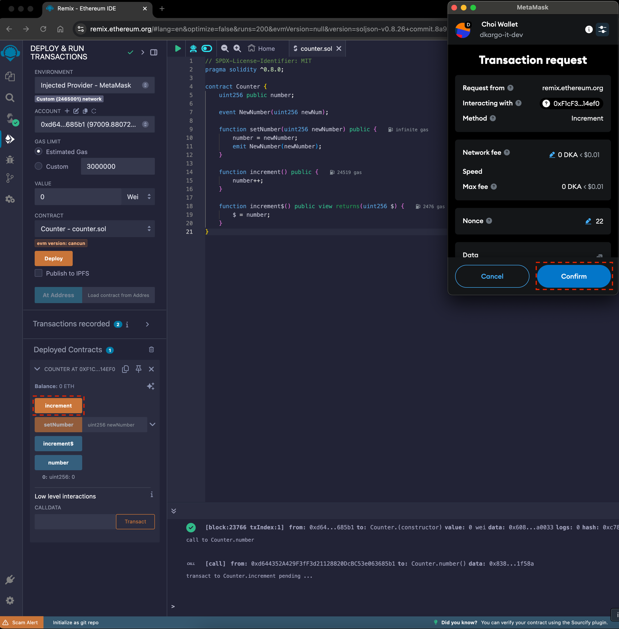619x629 pixels.
Task: Click the green Run script play icon
Action: click(x=178, y=48)
